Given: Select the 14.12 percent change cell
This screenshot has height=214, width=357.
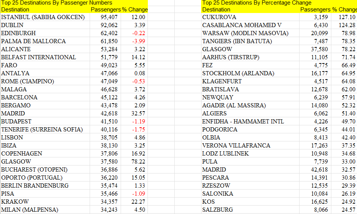Looking at the screenshot, I should click(x=134, y=57).
